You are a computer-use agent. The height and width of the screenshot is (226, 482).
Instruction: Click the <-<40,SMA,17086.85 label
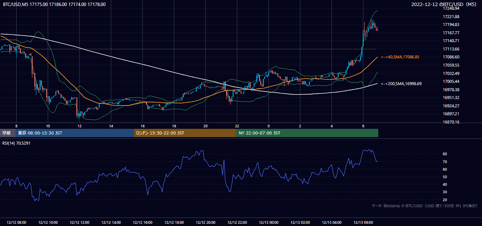click(400, 57)
